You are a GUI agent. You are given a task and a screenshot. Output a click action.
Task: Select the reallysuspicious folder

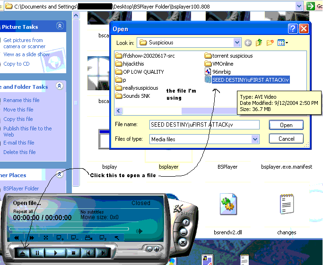click(137, 88)
